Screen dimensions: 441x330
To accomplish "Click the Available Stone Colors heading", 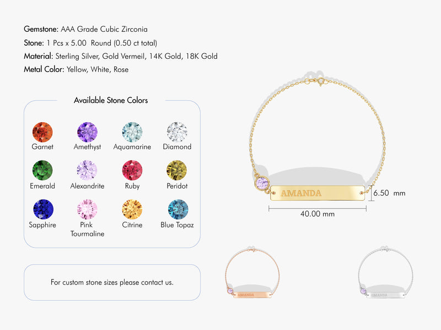I will pyautogui.click(x=111, y=100).
